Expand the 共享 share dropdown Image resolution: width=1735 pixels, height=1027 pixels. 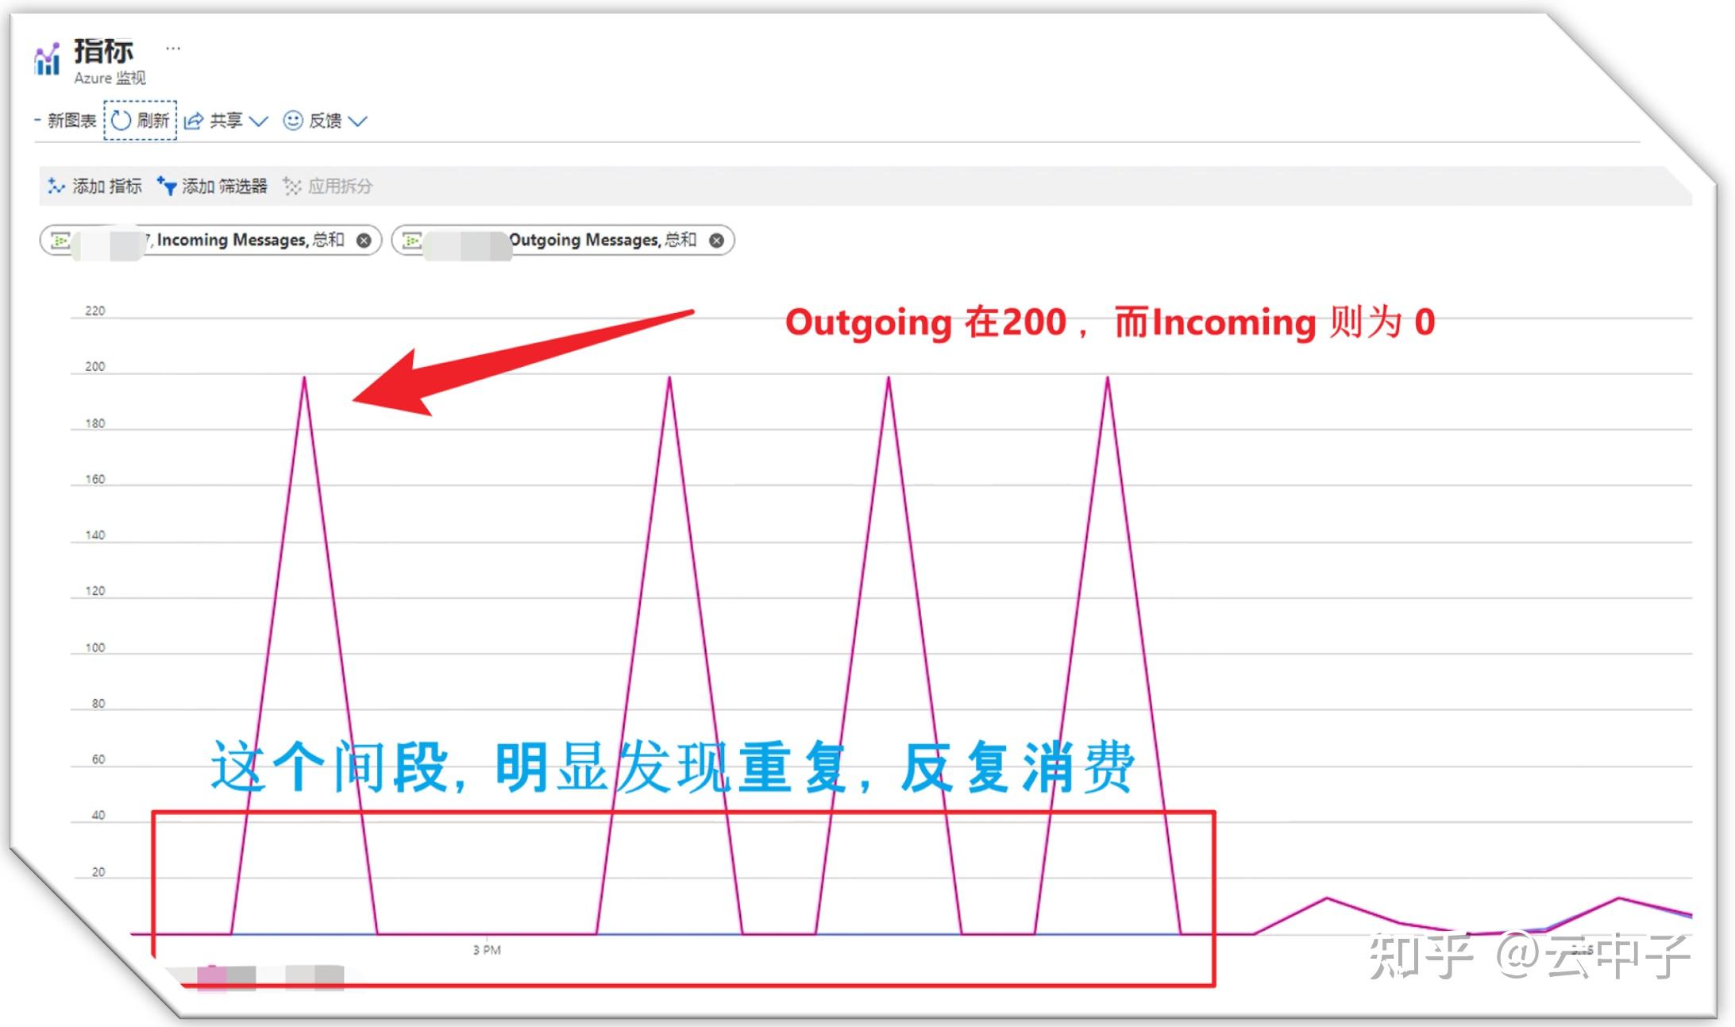pos(260,121)
